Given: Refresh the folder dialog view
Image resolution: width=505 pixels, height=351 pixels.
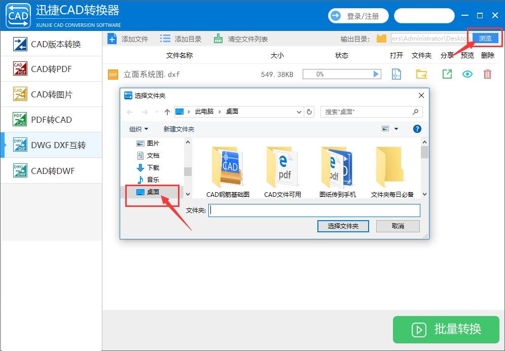Looking at the screenshot, I should [309, 112].
